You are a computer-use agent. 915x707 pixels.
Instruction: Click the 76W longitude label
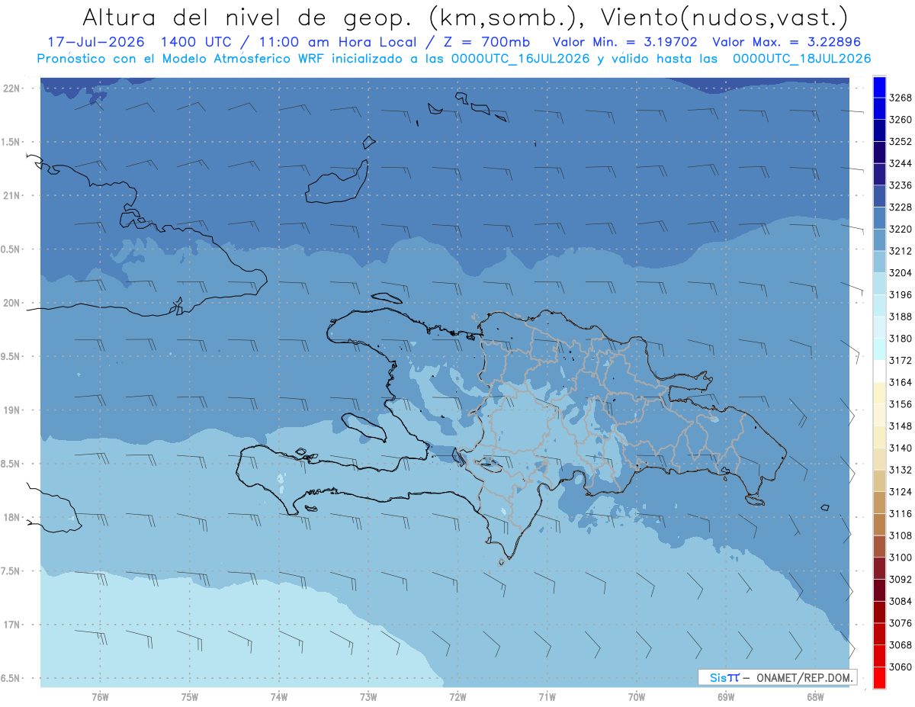pyautogui.click(x=100, y=696)
